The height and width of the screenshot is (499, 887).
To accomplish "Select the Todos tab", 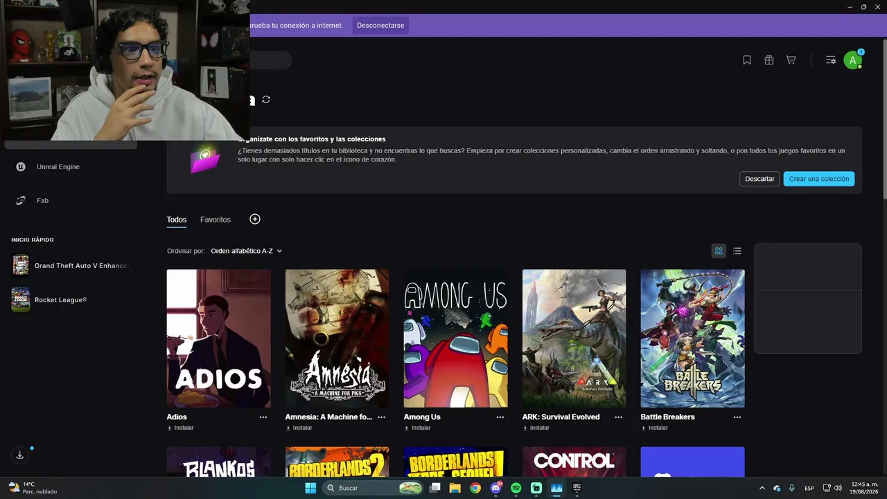I will tap(177, 220).
